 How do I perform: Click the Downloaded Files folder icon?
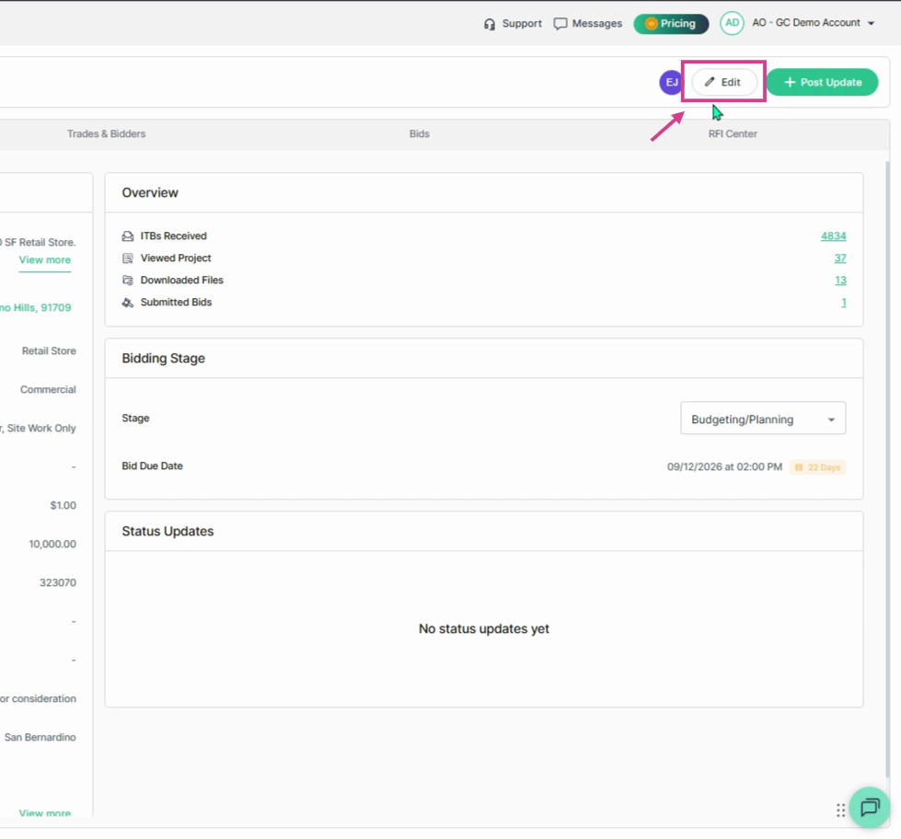coord(128,281)
